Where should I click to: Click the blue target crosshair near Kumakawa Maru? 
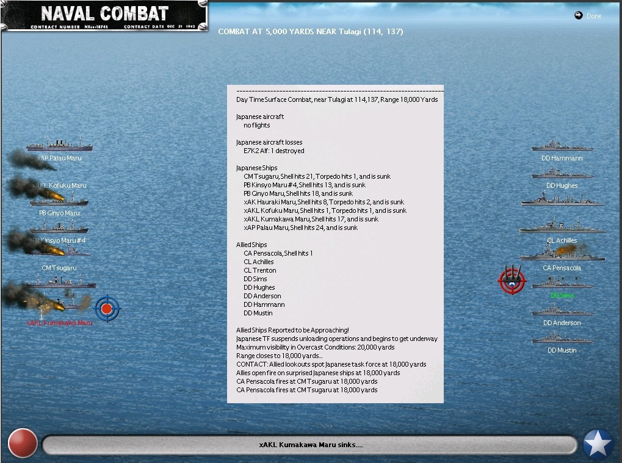(x=107, y=309)
